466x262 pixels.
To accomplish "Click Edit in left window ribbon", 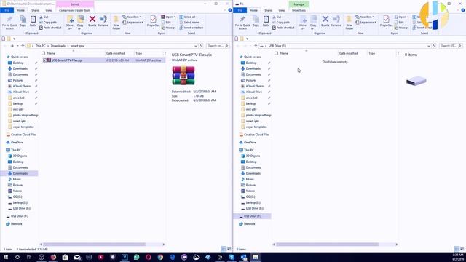I will 167,23.
